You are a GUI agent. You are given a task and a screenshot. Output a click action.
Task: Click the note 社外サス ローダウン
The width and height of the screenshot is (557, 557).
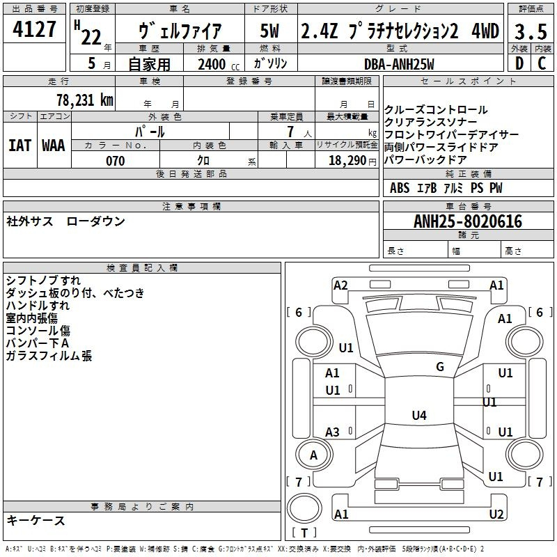pyautogui.click(x=65, y=221)
